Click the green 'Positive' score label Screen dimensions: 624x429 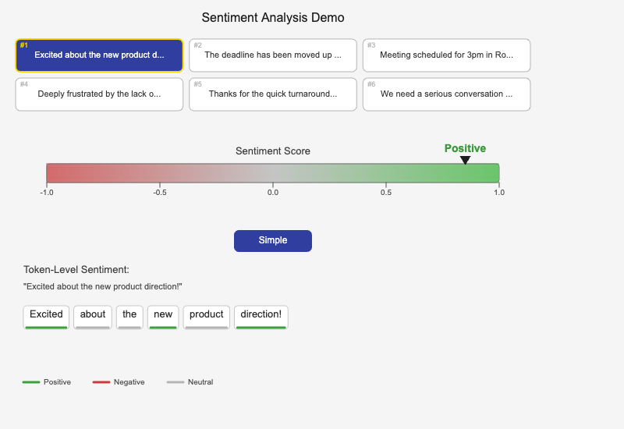click(x=465, y=148)
